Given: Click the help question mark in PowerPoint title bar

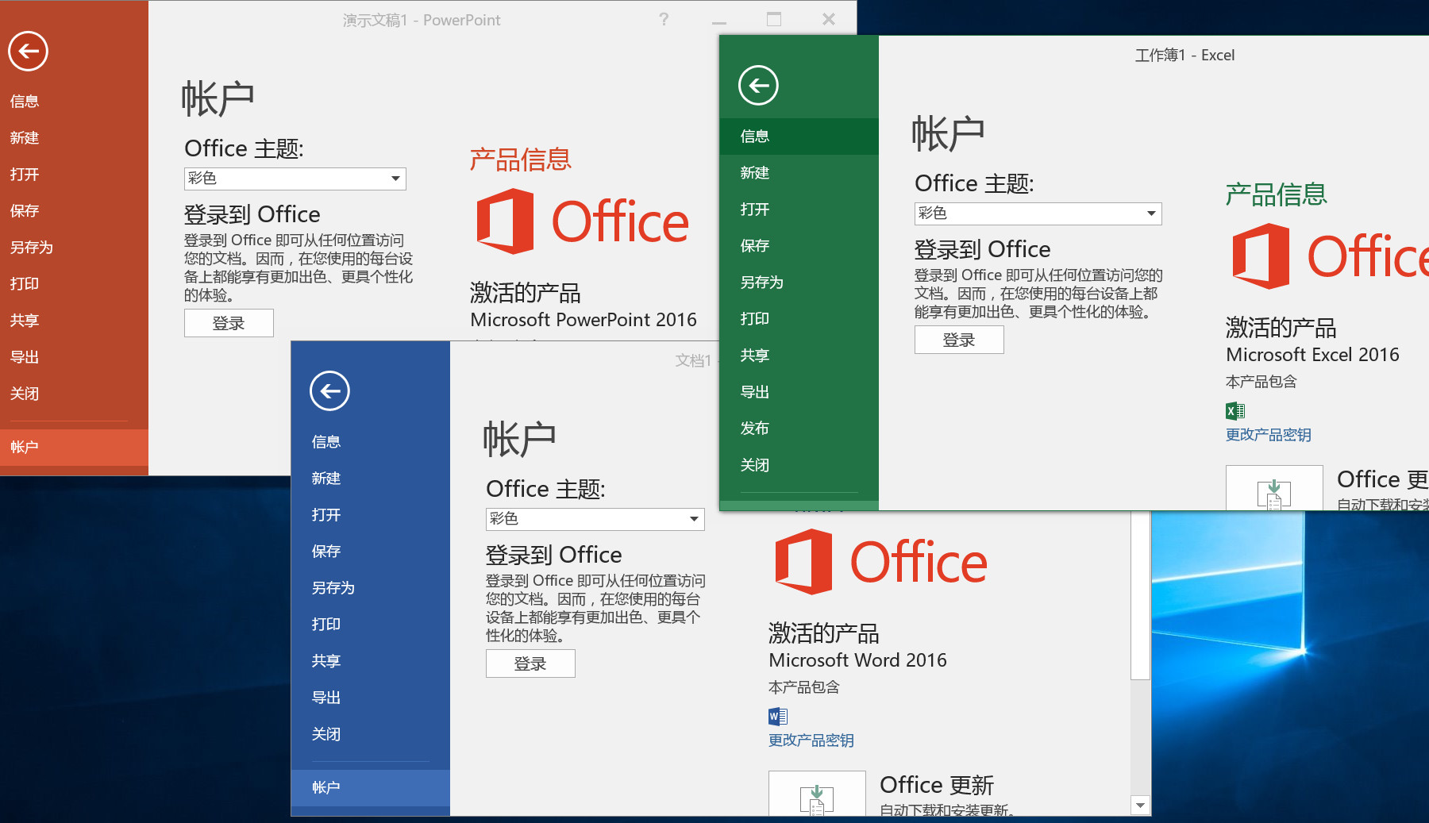Looking at the screenshot, I should click(x=664, y=19).
